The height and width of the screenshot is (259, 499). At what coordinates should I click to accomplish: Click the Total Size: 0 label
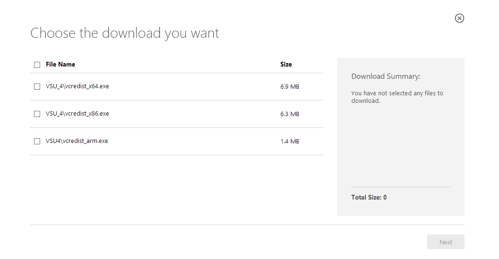pos(369,197)
